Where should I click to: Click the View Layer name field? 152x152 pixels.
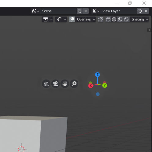coord(118,11)
